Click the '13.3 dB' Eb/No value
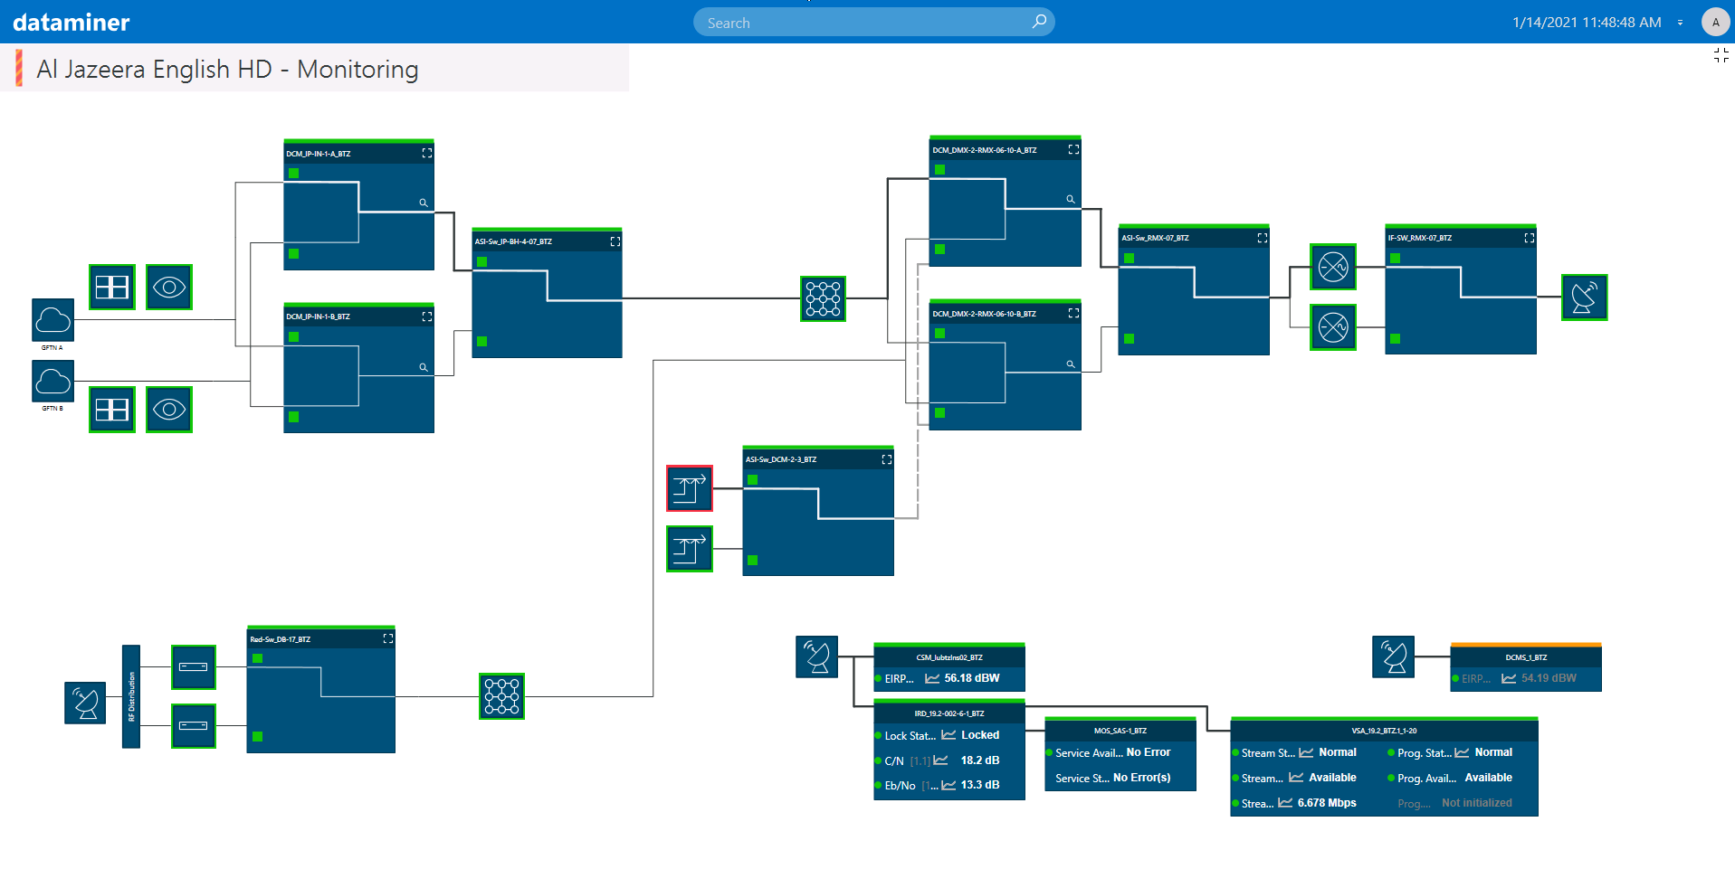1735x869 pixels. tap(980, 785)
